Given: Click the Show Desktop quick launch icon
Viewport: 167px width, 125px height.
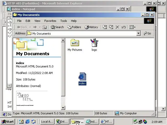Looking at the screenshot, I should 21,122.
